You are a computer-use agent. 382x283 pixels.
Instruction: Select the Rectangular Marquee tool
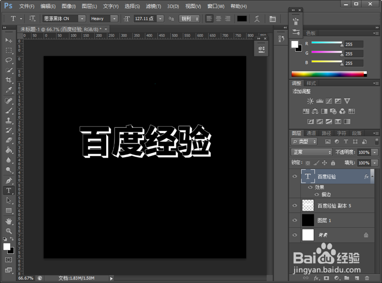coord(9,50)
